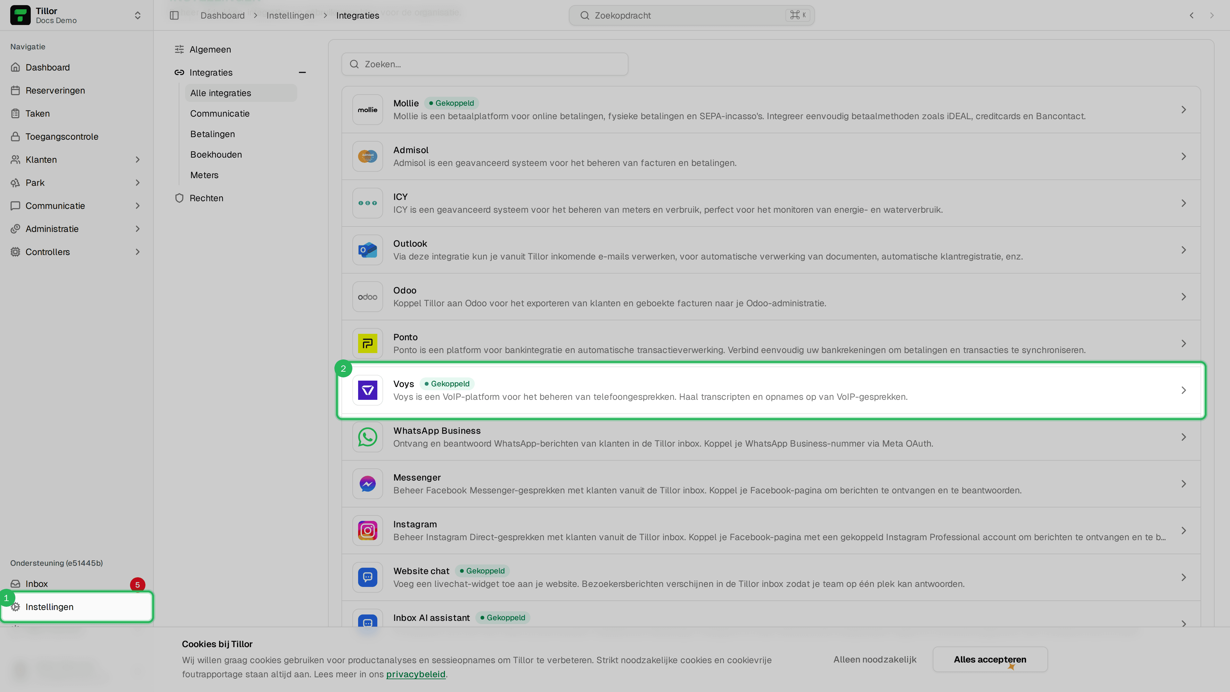Accept all cookies with Alles accepteren
This screenshot has width=1230, height=692.
(990, 659)
